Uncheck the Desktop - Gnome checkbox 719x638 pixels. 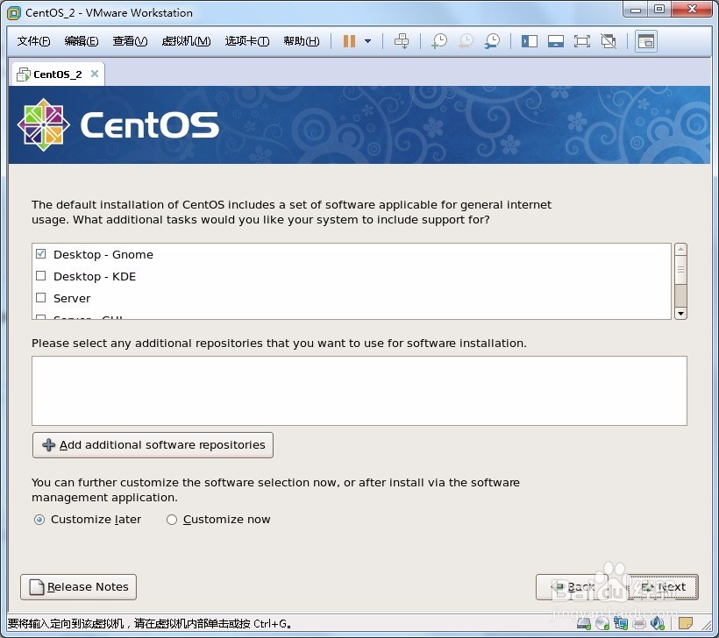tap(41, 254)
